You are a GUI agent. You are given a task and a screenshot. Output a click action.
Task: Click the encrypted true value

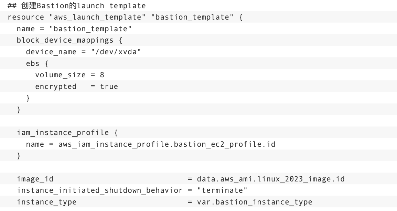[x=109, y=87]
